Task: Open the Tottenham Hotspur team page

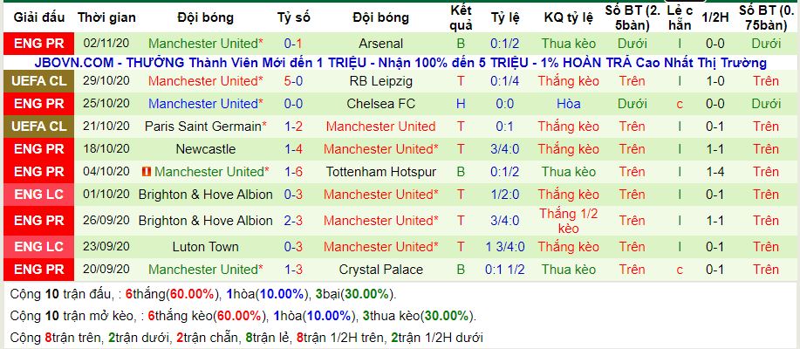Action: [380, 172]
